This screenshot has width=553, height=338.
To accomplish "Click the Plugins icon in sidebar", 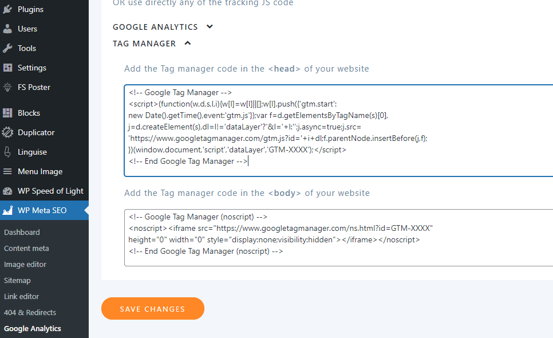I will (7, 9).
